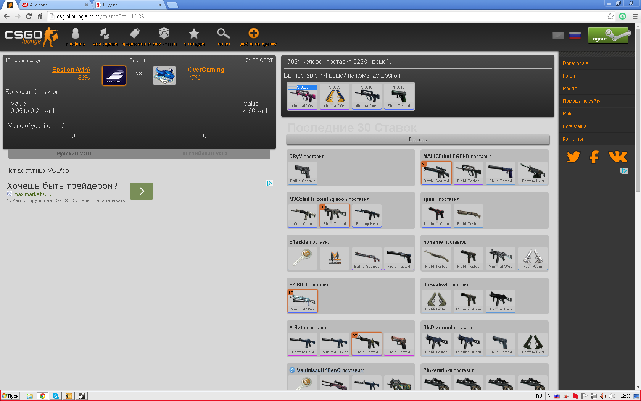Click drew-ibwt's Factory New item
This screenshot has width=641, height=401.
501,301
